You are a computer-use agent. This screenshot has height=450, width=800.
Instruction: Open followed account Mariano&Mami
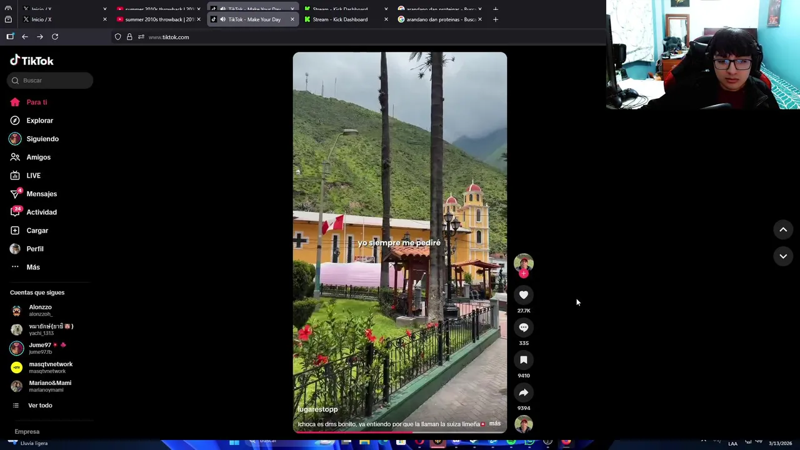pyautogui.click(x=41, y=386)
